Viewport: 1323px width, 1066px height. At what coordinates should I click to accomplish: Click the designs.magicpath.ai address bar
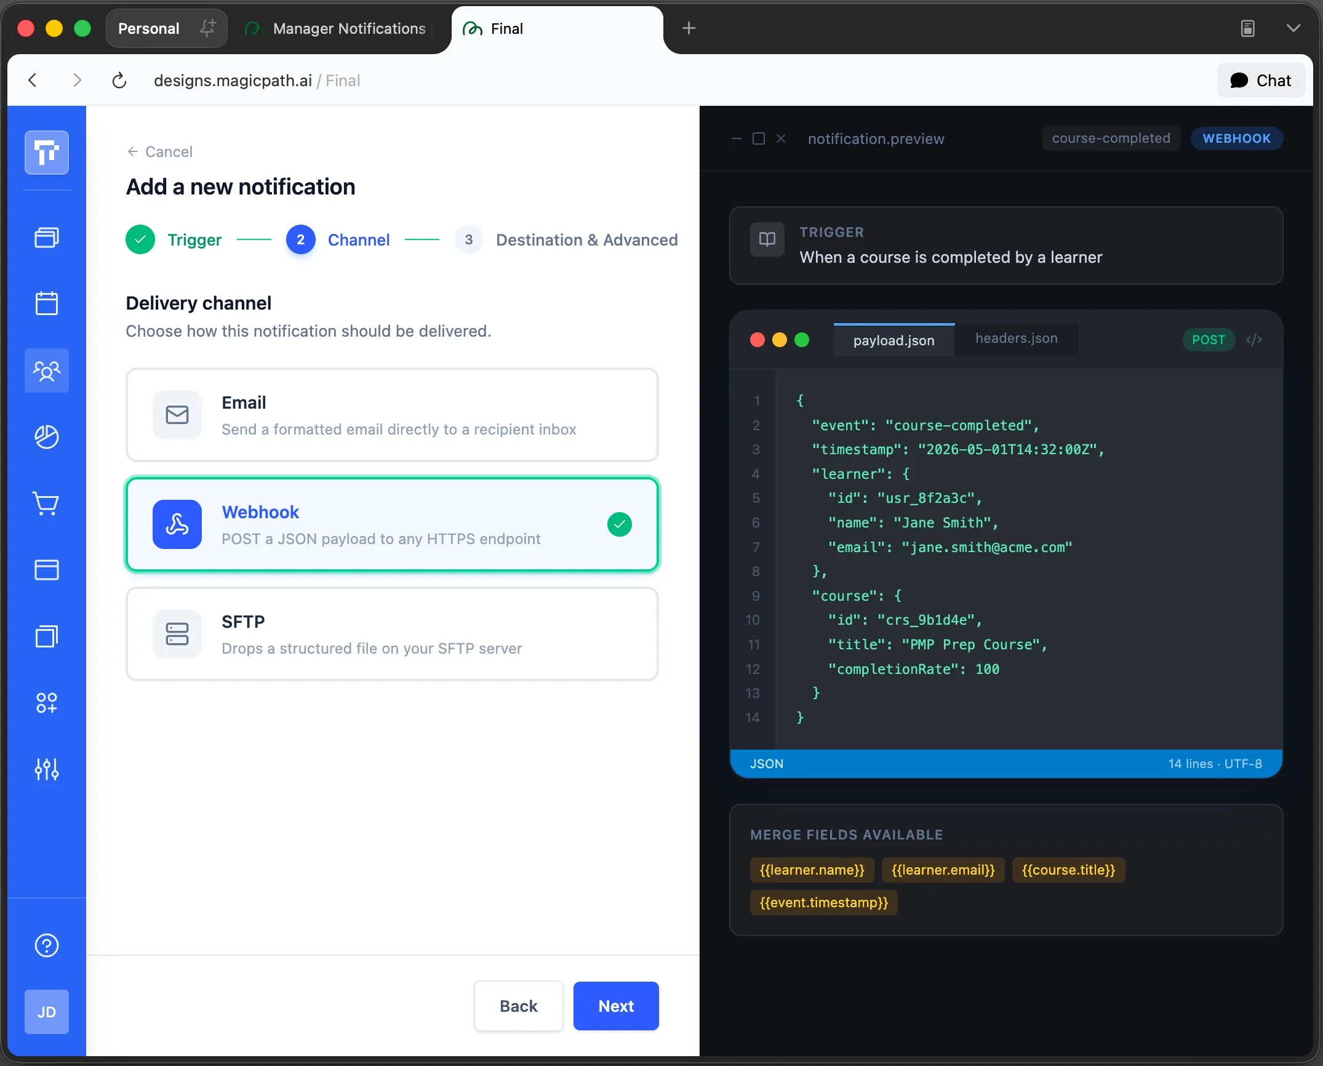(257, 81)
